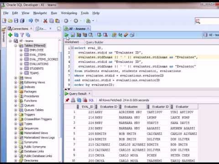The image size is (219, 164).
Task: Click the Save icon in main toolbar
Action: [x=16, y=20]
